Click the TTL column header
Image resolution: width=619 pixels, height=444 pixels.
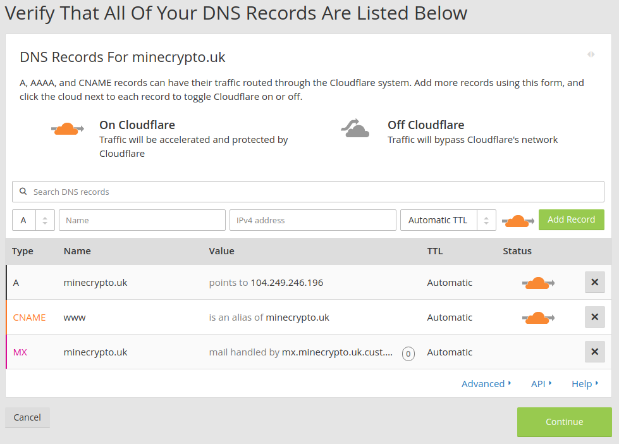click(x=435, y=251)
